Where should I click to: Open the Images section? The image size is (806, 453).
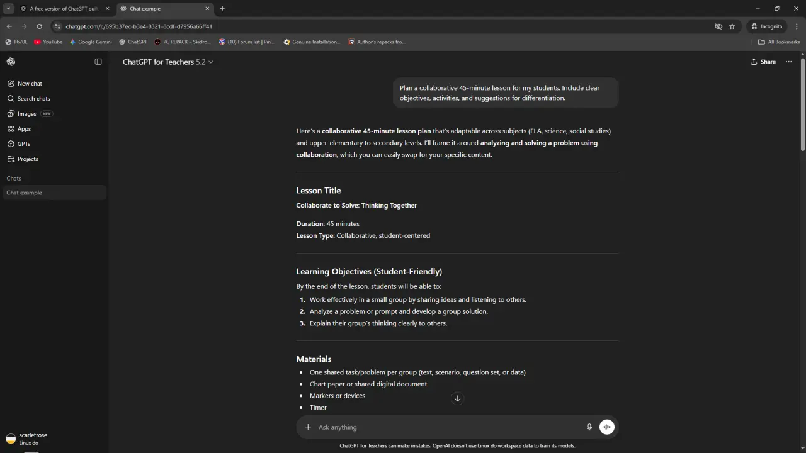tap(55, 113)
